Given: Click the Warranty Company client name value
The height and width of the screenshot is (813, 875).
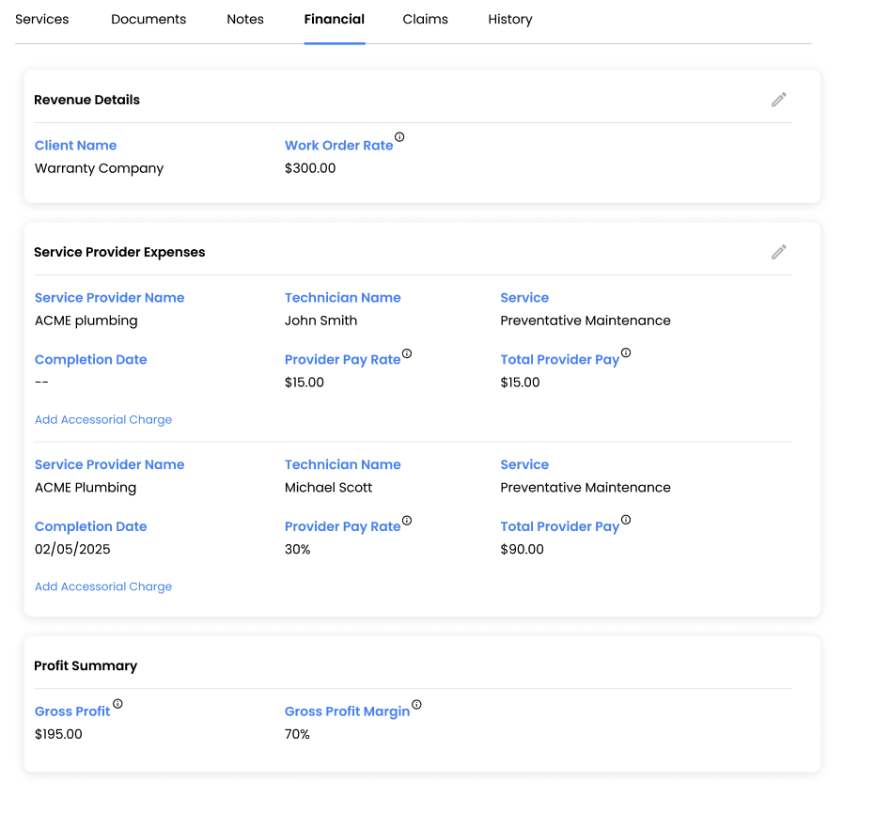Looking at the screenshot, I should [x=99, y=169].
